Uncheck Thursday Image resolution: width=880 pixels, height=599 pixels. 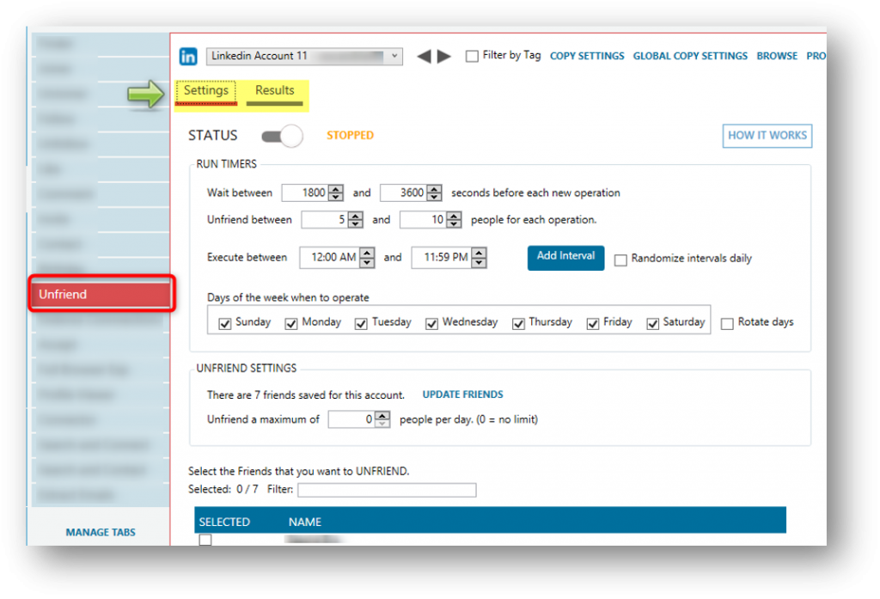pyautogui.click(x=518, y=324)
